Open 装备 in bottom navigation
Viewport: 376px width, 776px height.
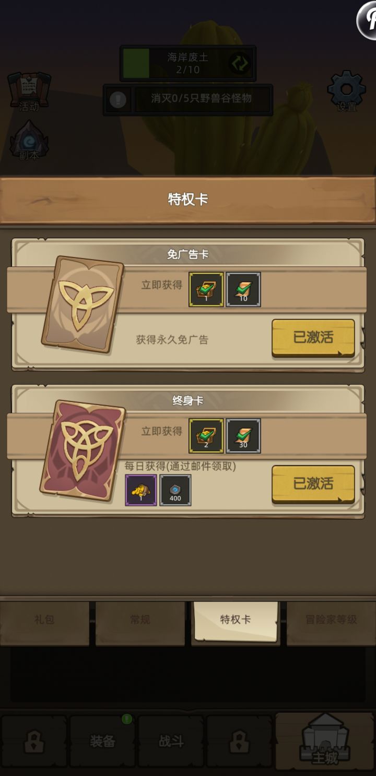(x=102, y=741)
